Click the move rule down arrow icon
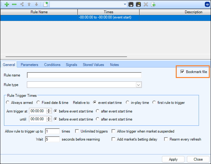 (36, 4)
